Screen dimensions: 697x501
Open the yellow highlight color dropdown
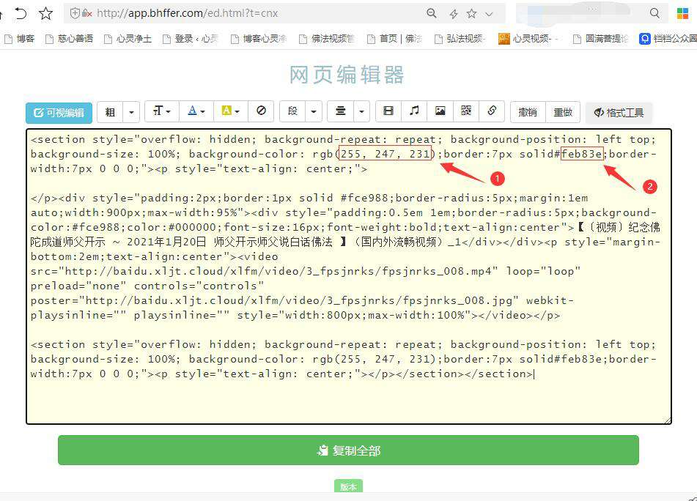click(231, 111)
